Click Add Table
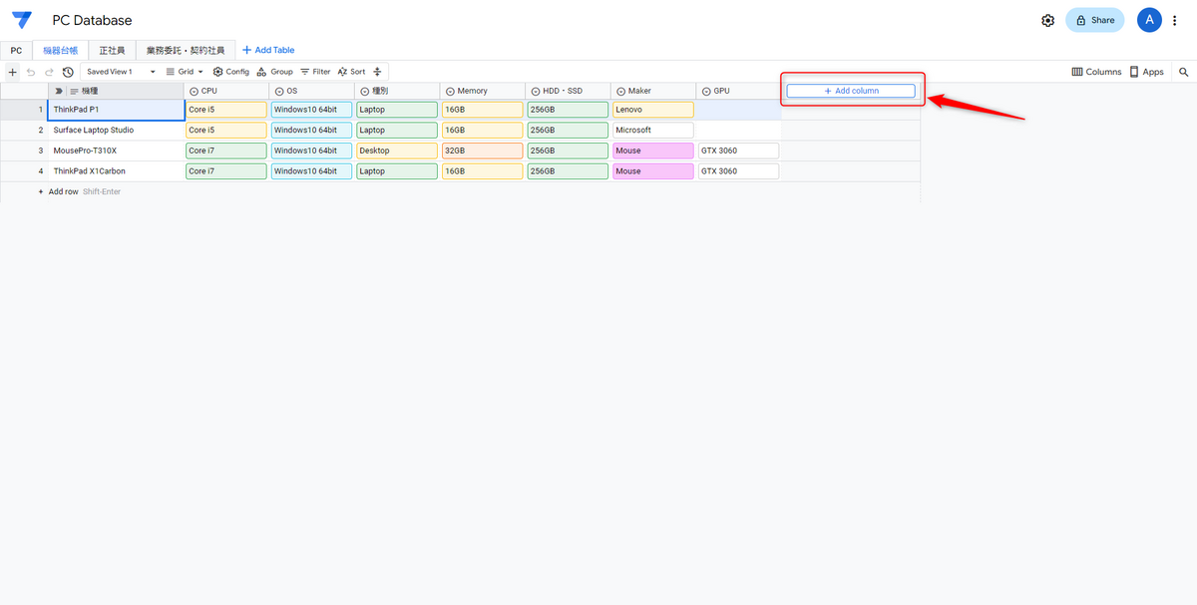Image resolution: width=1197 pixels, height=605 pixels. click(x=268, y=50)
